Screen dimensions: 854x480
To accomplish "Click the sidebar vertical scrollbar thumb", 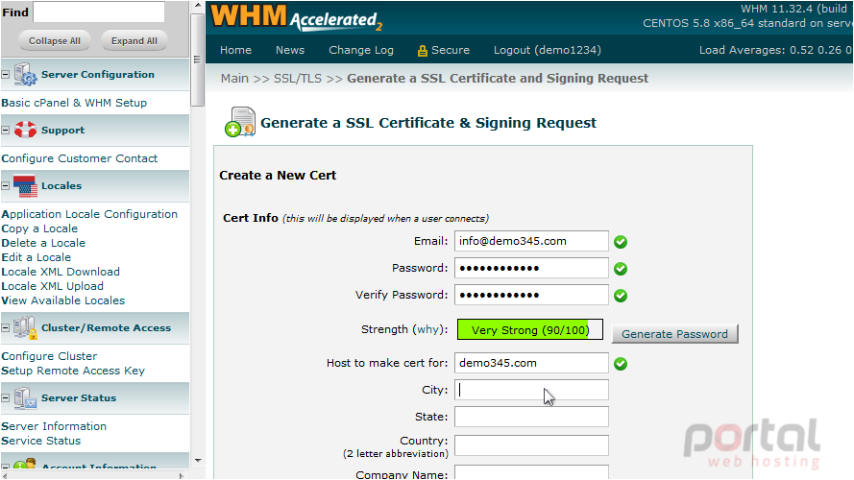I will pos(198,60).
